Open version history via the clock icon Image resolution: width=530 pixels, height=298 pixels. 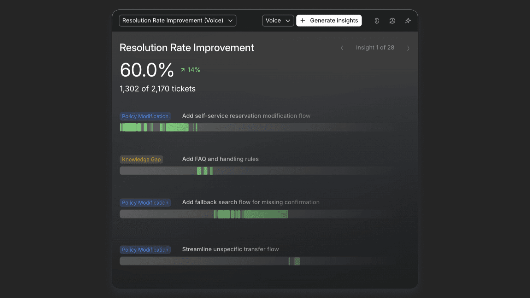coord(392,20)
